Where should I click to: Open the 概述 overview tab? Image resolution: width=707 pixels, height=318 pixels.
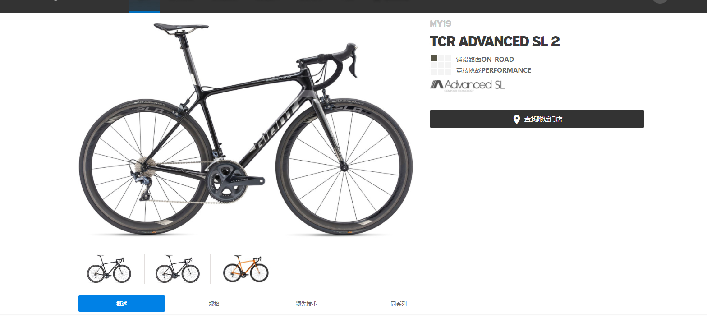pos(122,304)
